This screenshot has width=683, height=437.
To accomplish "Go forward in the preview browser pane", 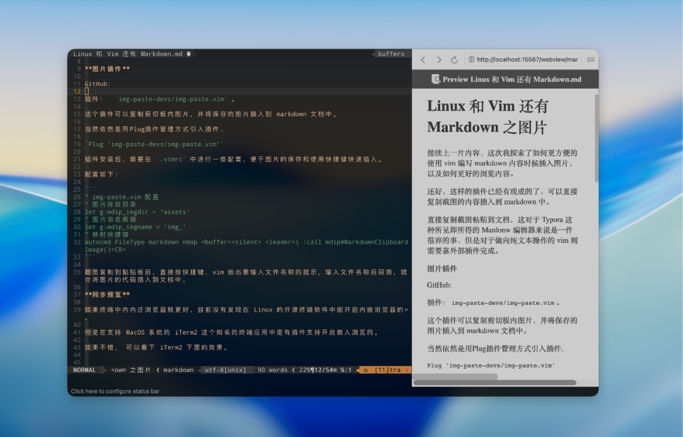I will [439, 59].
